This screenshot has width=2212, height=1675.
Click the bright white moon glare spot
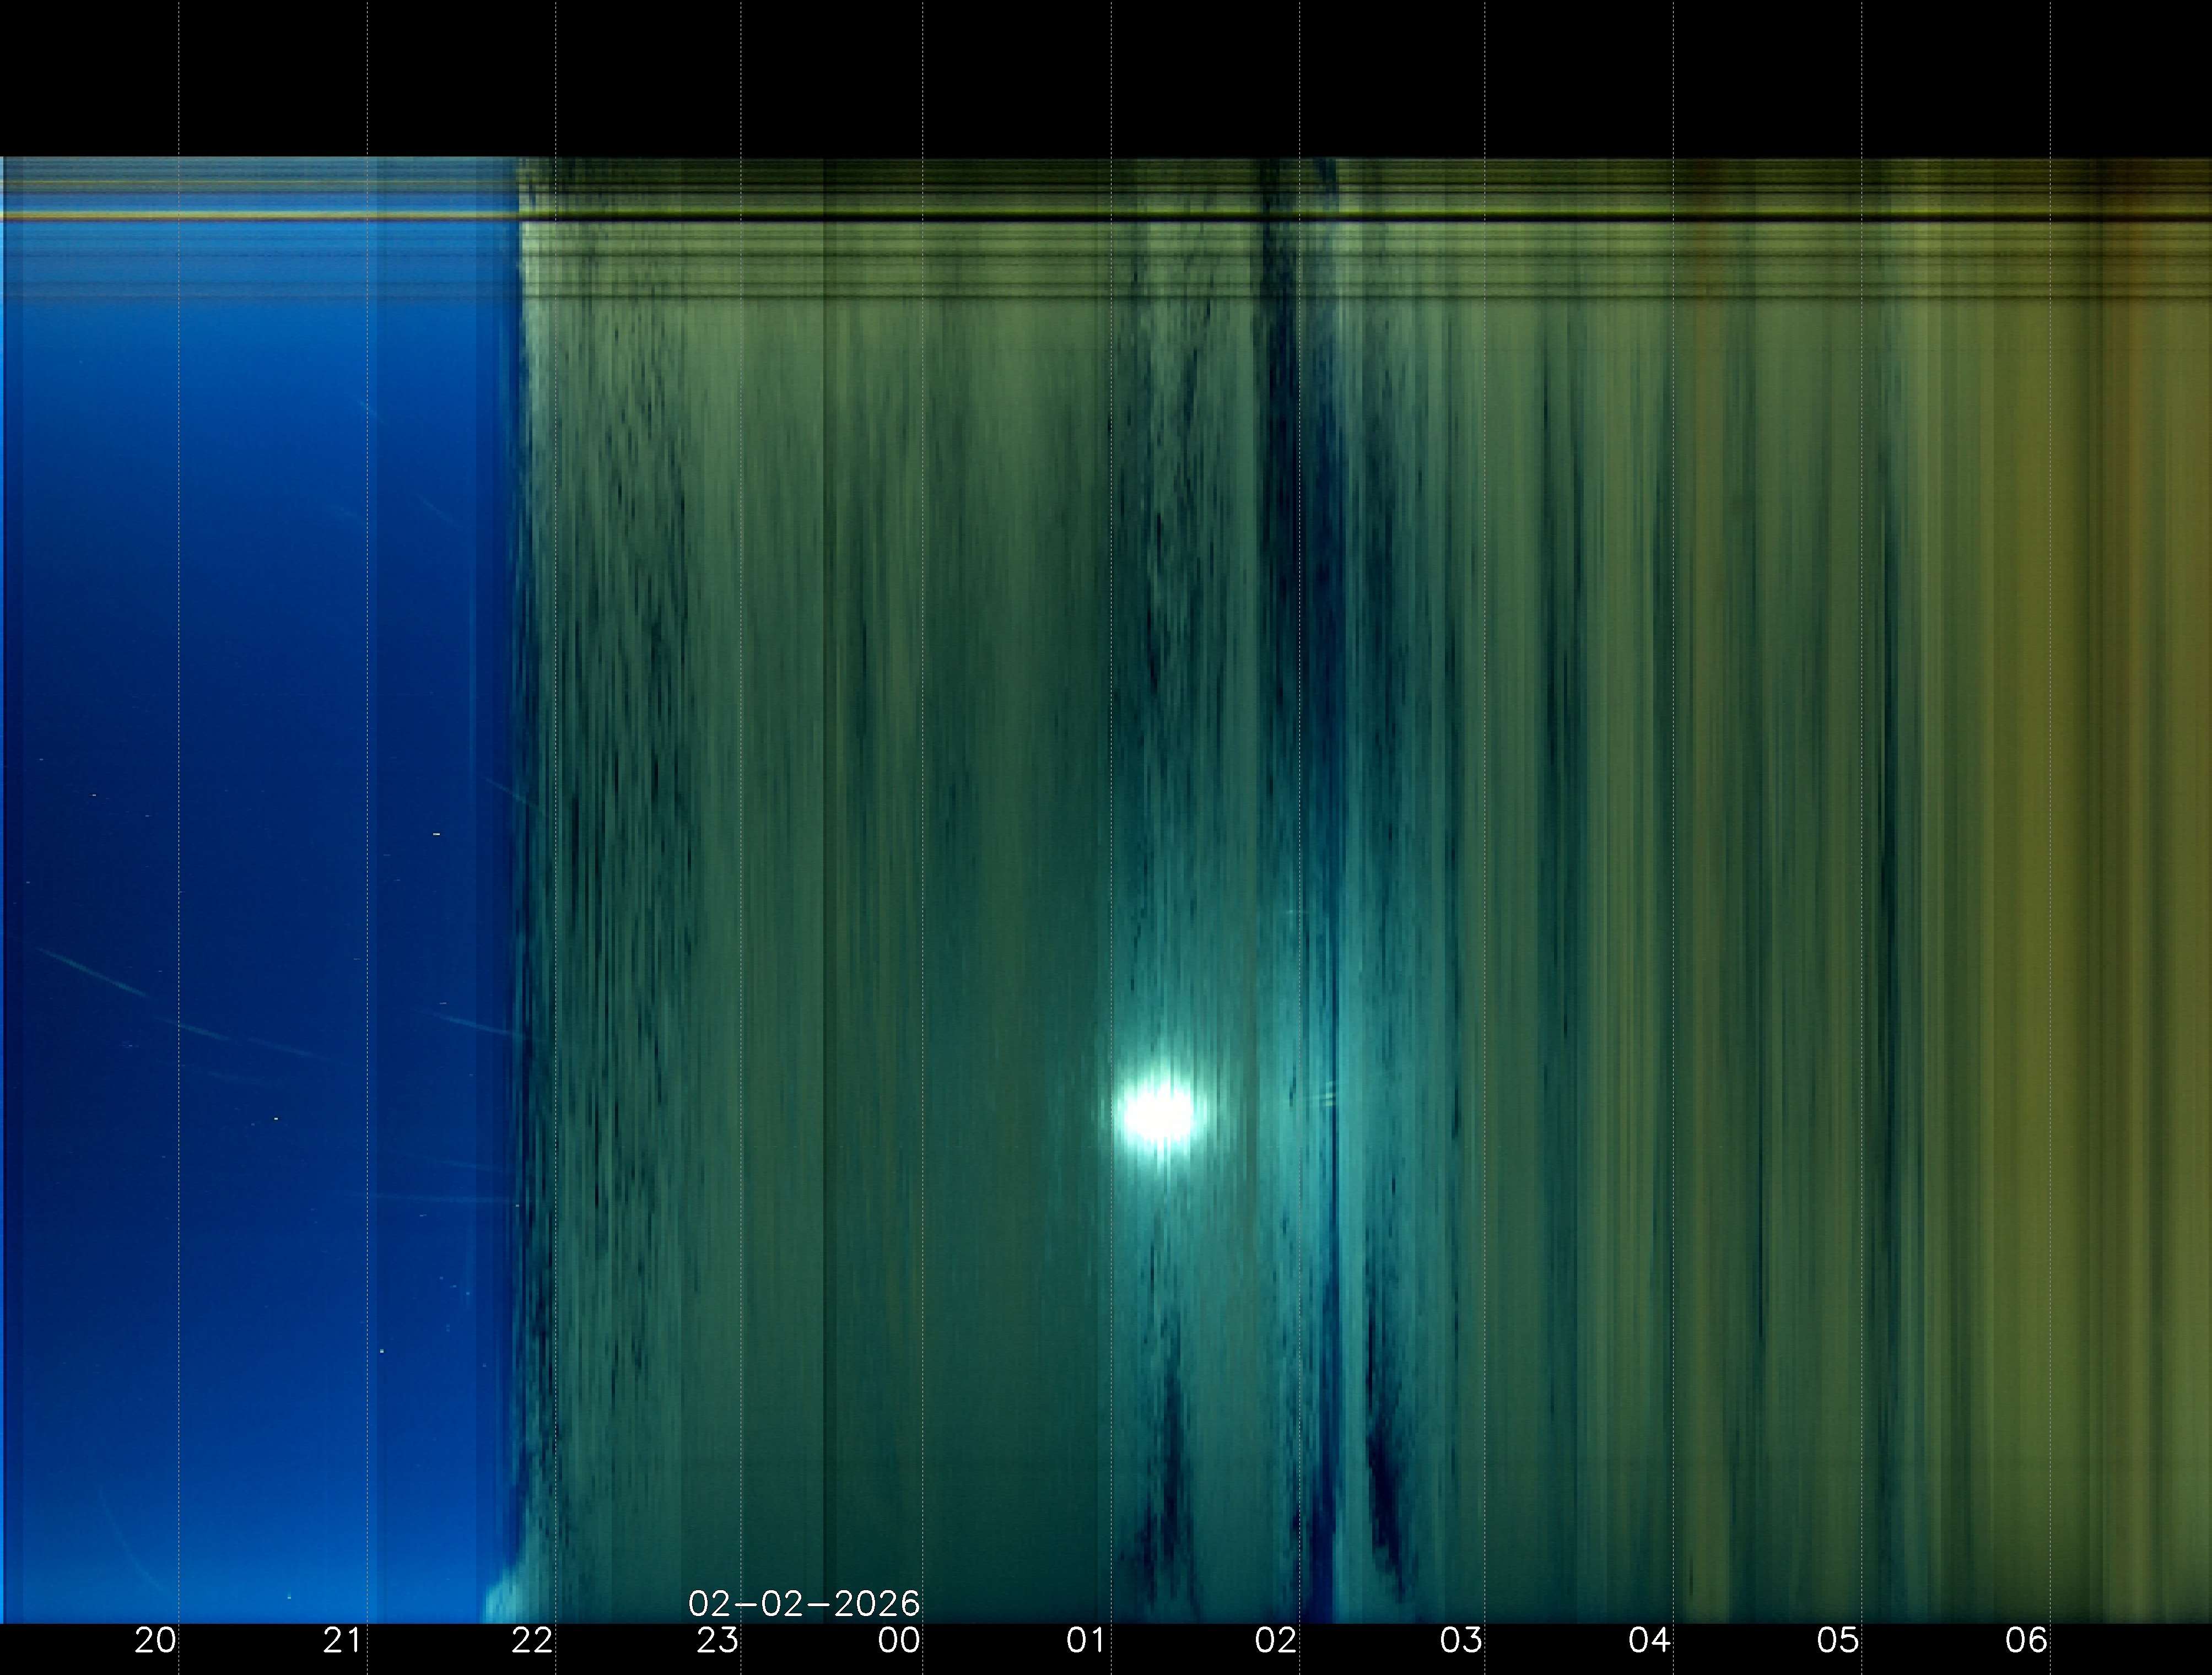tap(1158, 1113)
